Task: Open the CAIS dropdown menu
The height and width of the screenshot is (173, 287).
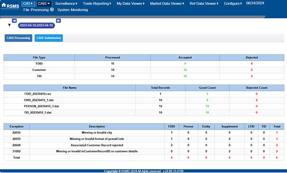Action: tap(44, 3)
